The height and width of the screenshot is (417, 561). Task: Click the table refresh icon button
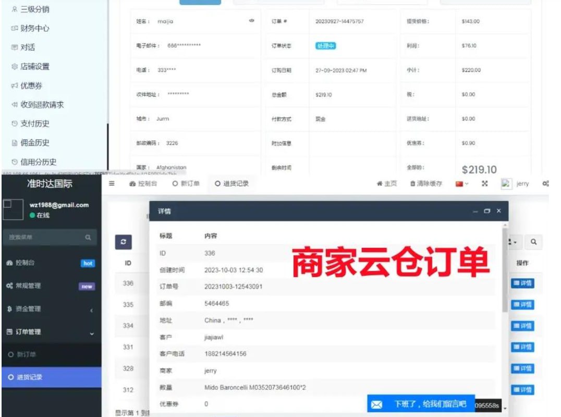coord(123,242)
